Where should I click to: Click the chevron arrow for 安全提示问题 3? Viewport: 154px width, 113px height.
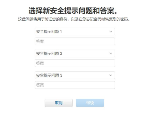pyautogui.click(x=111, y=75)
